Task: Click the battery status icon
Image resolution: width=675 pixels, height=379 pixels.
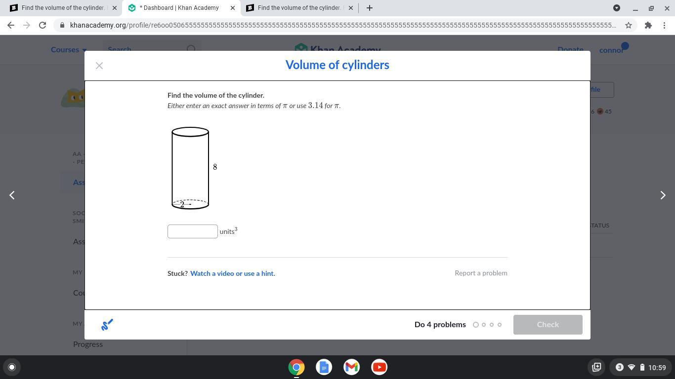Action: click(642, 367)
